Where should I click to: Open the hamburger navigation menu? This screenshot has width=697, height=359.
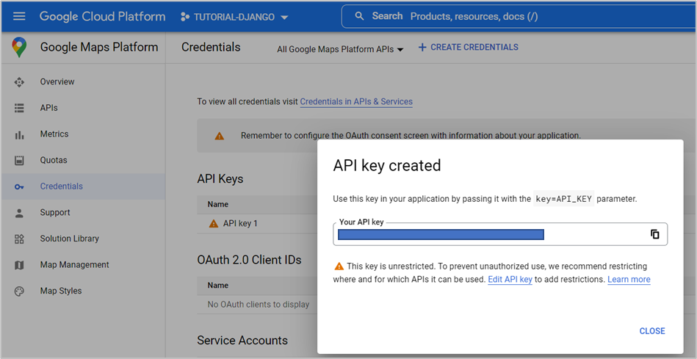pos(19,16)
